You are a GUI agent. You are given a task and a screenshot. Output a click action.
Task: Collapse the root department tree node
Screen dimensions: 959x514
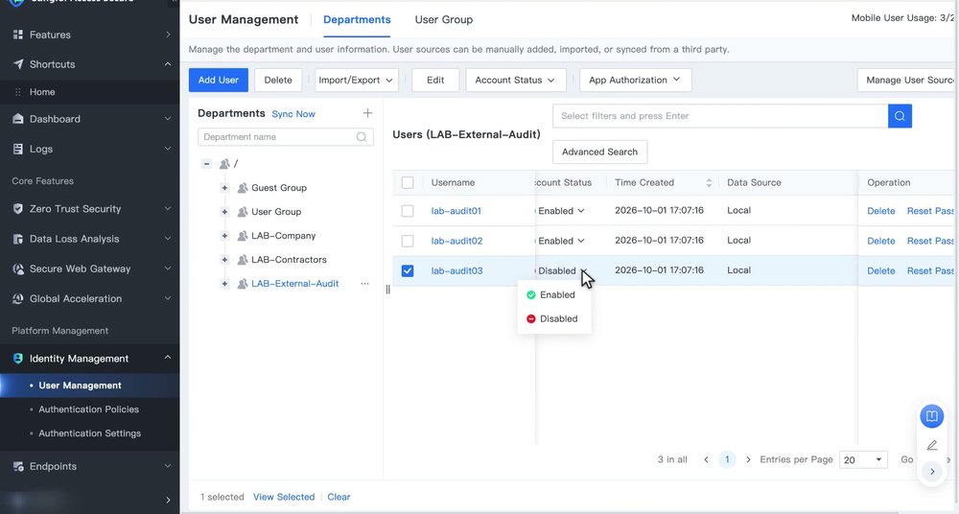click(x=207, y=164)
